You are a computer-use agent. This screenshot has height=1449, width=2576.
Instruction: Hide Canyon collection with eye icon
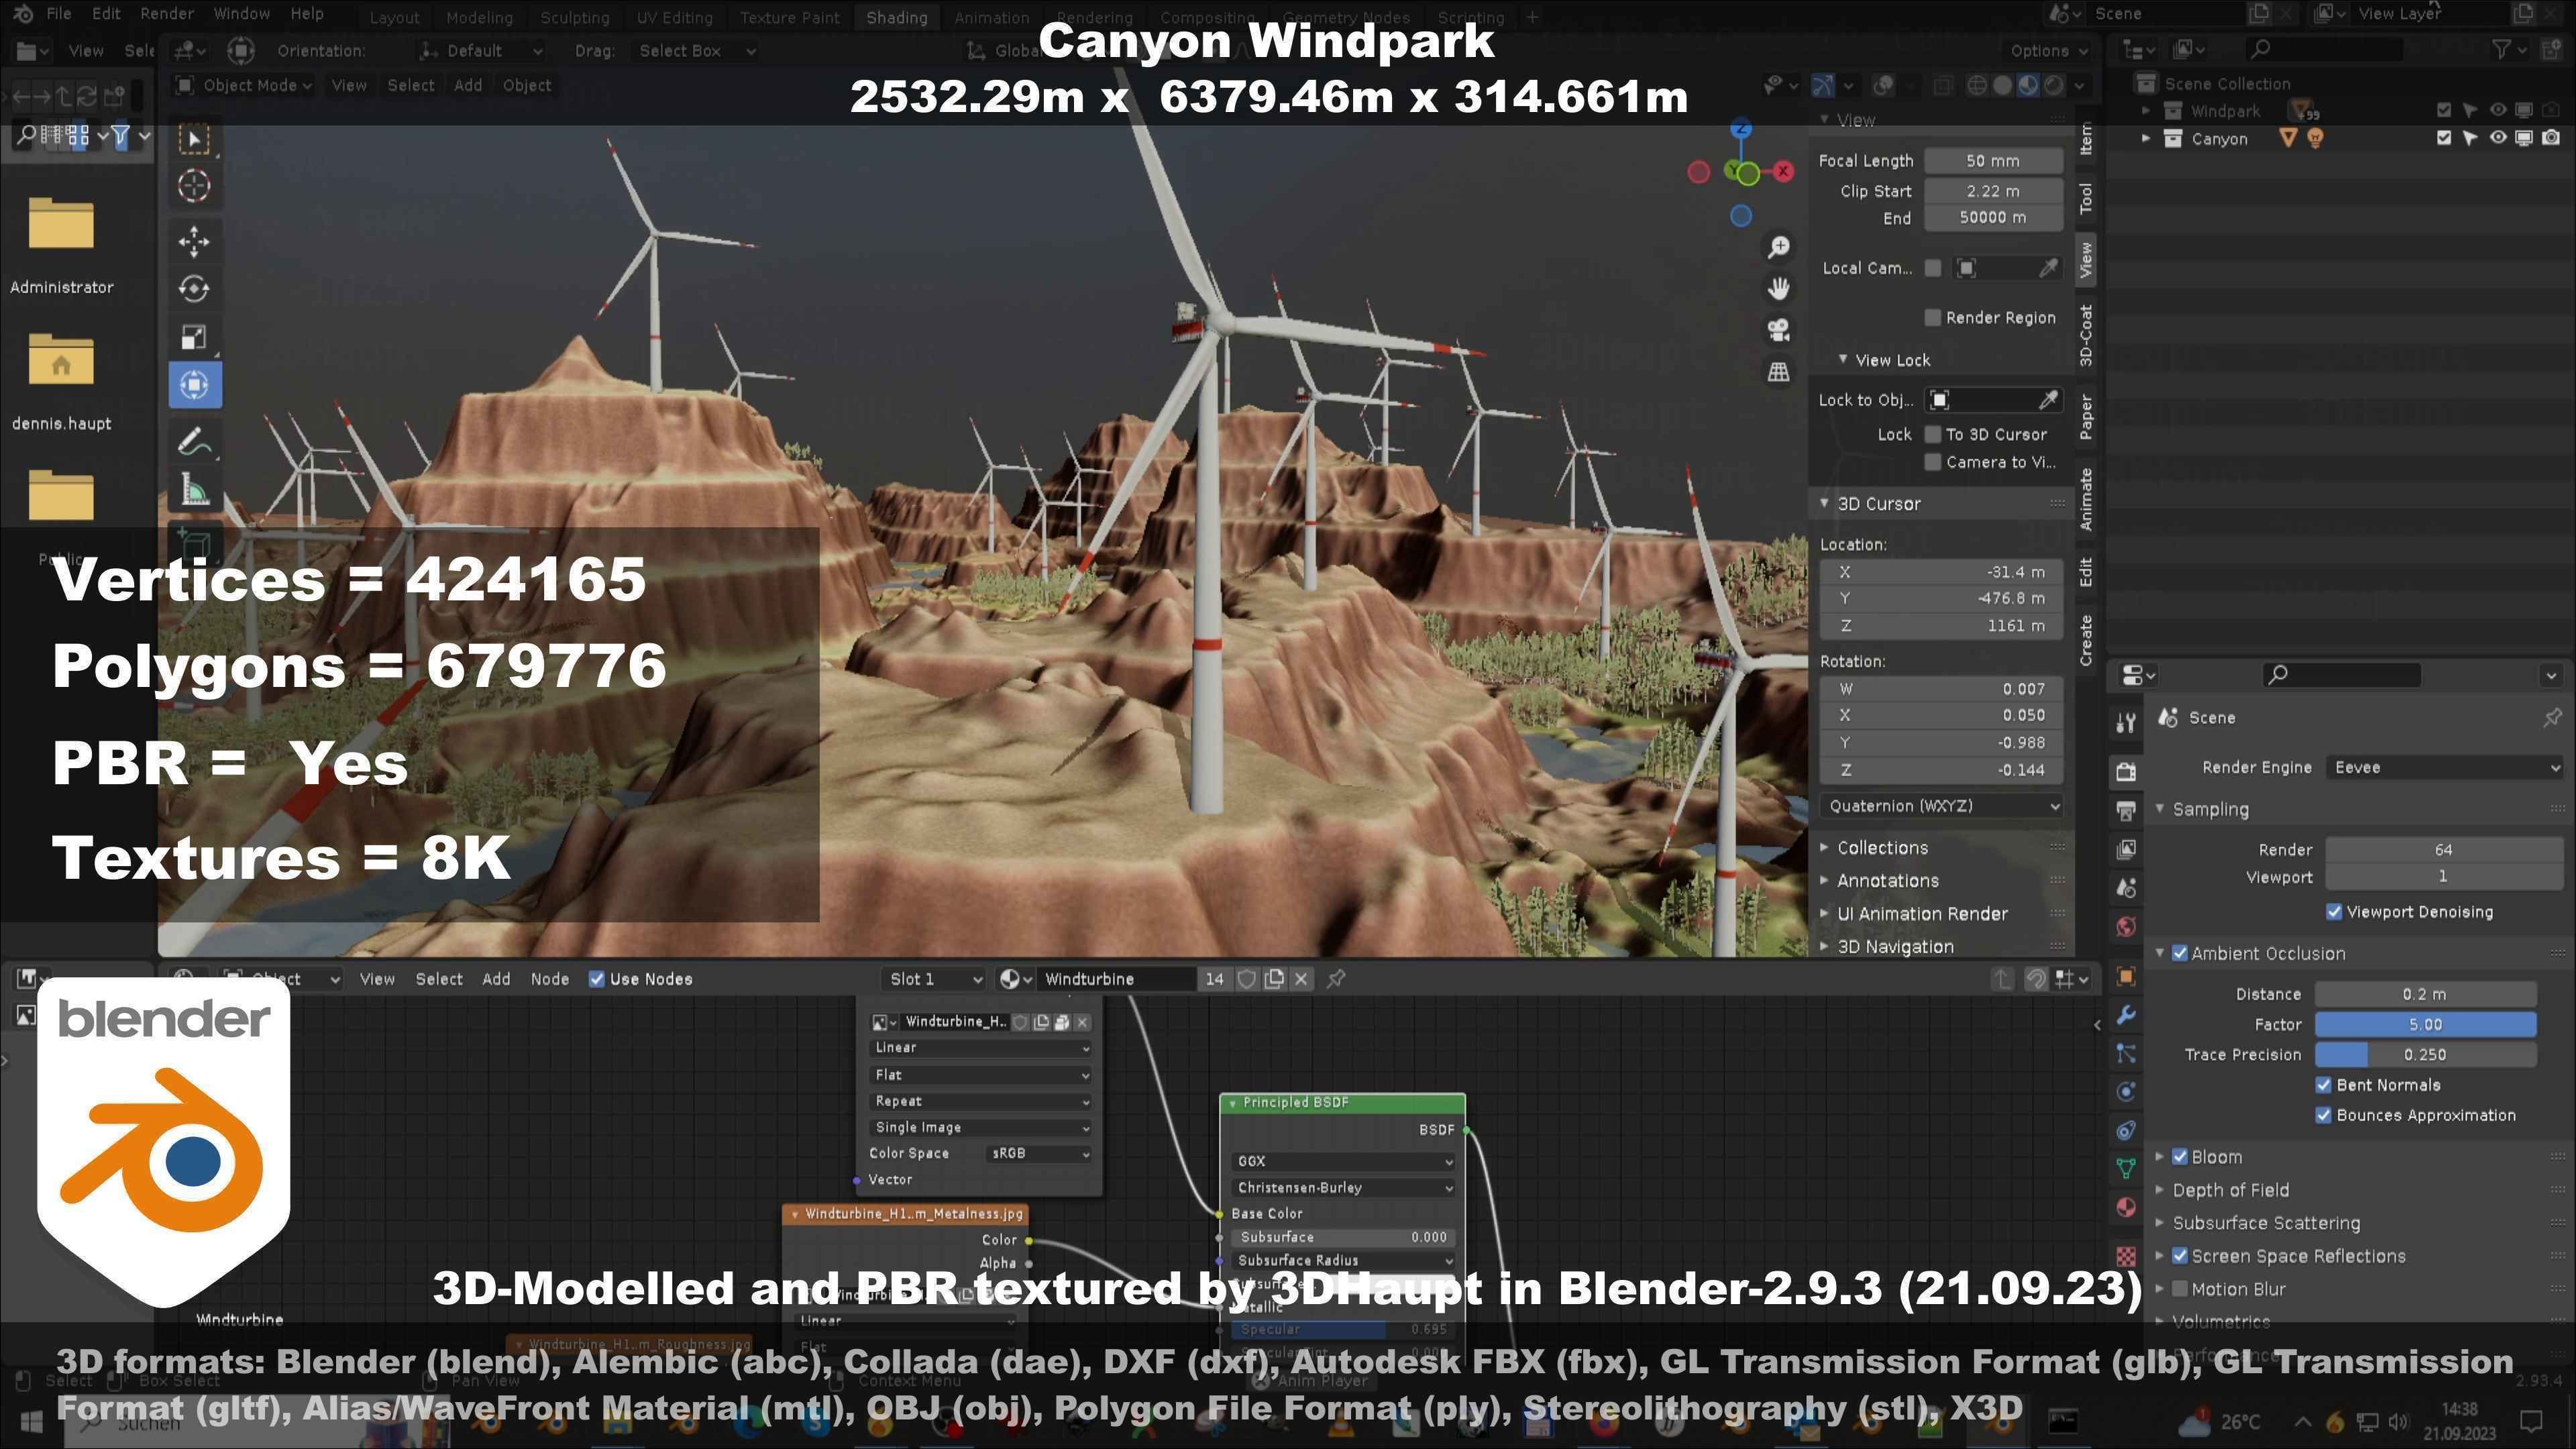coord(2497,138)
